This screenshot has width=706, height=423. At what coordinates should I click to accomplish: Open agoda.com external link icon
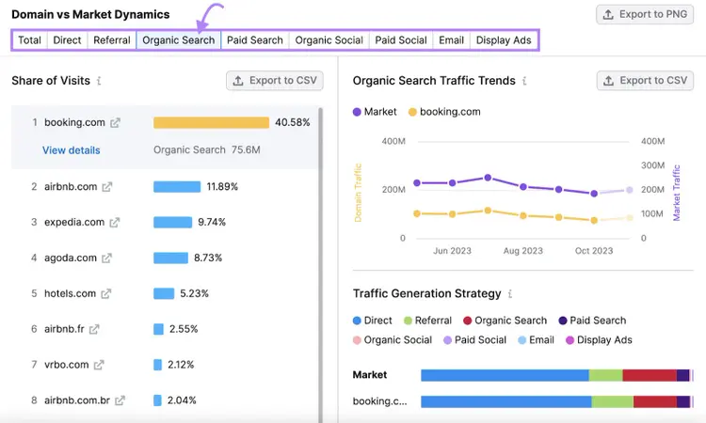click(x=106, y=258)
